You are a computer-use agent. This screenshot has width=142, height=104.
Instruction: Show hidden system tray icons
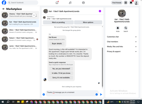pyautogui.click(x=117, y=102)
